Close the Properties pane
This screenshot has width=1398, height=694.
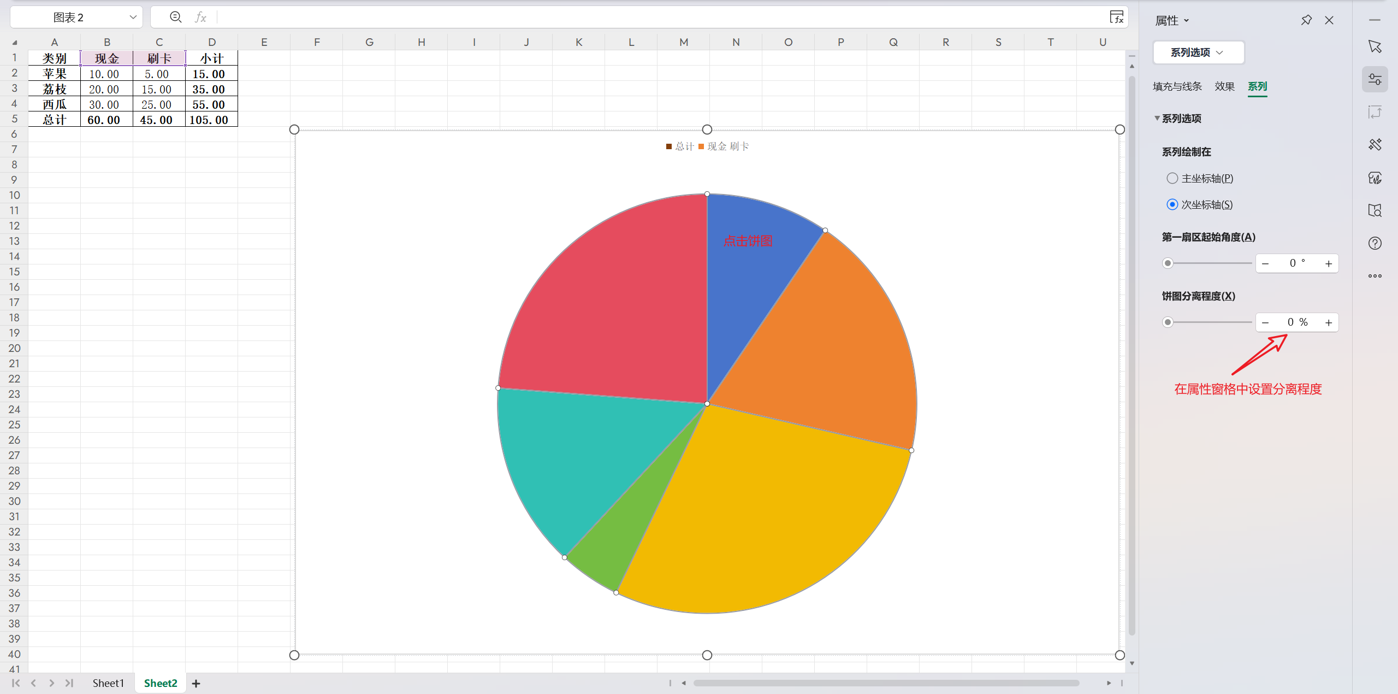1329,20
